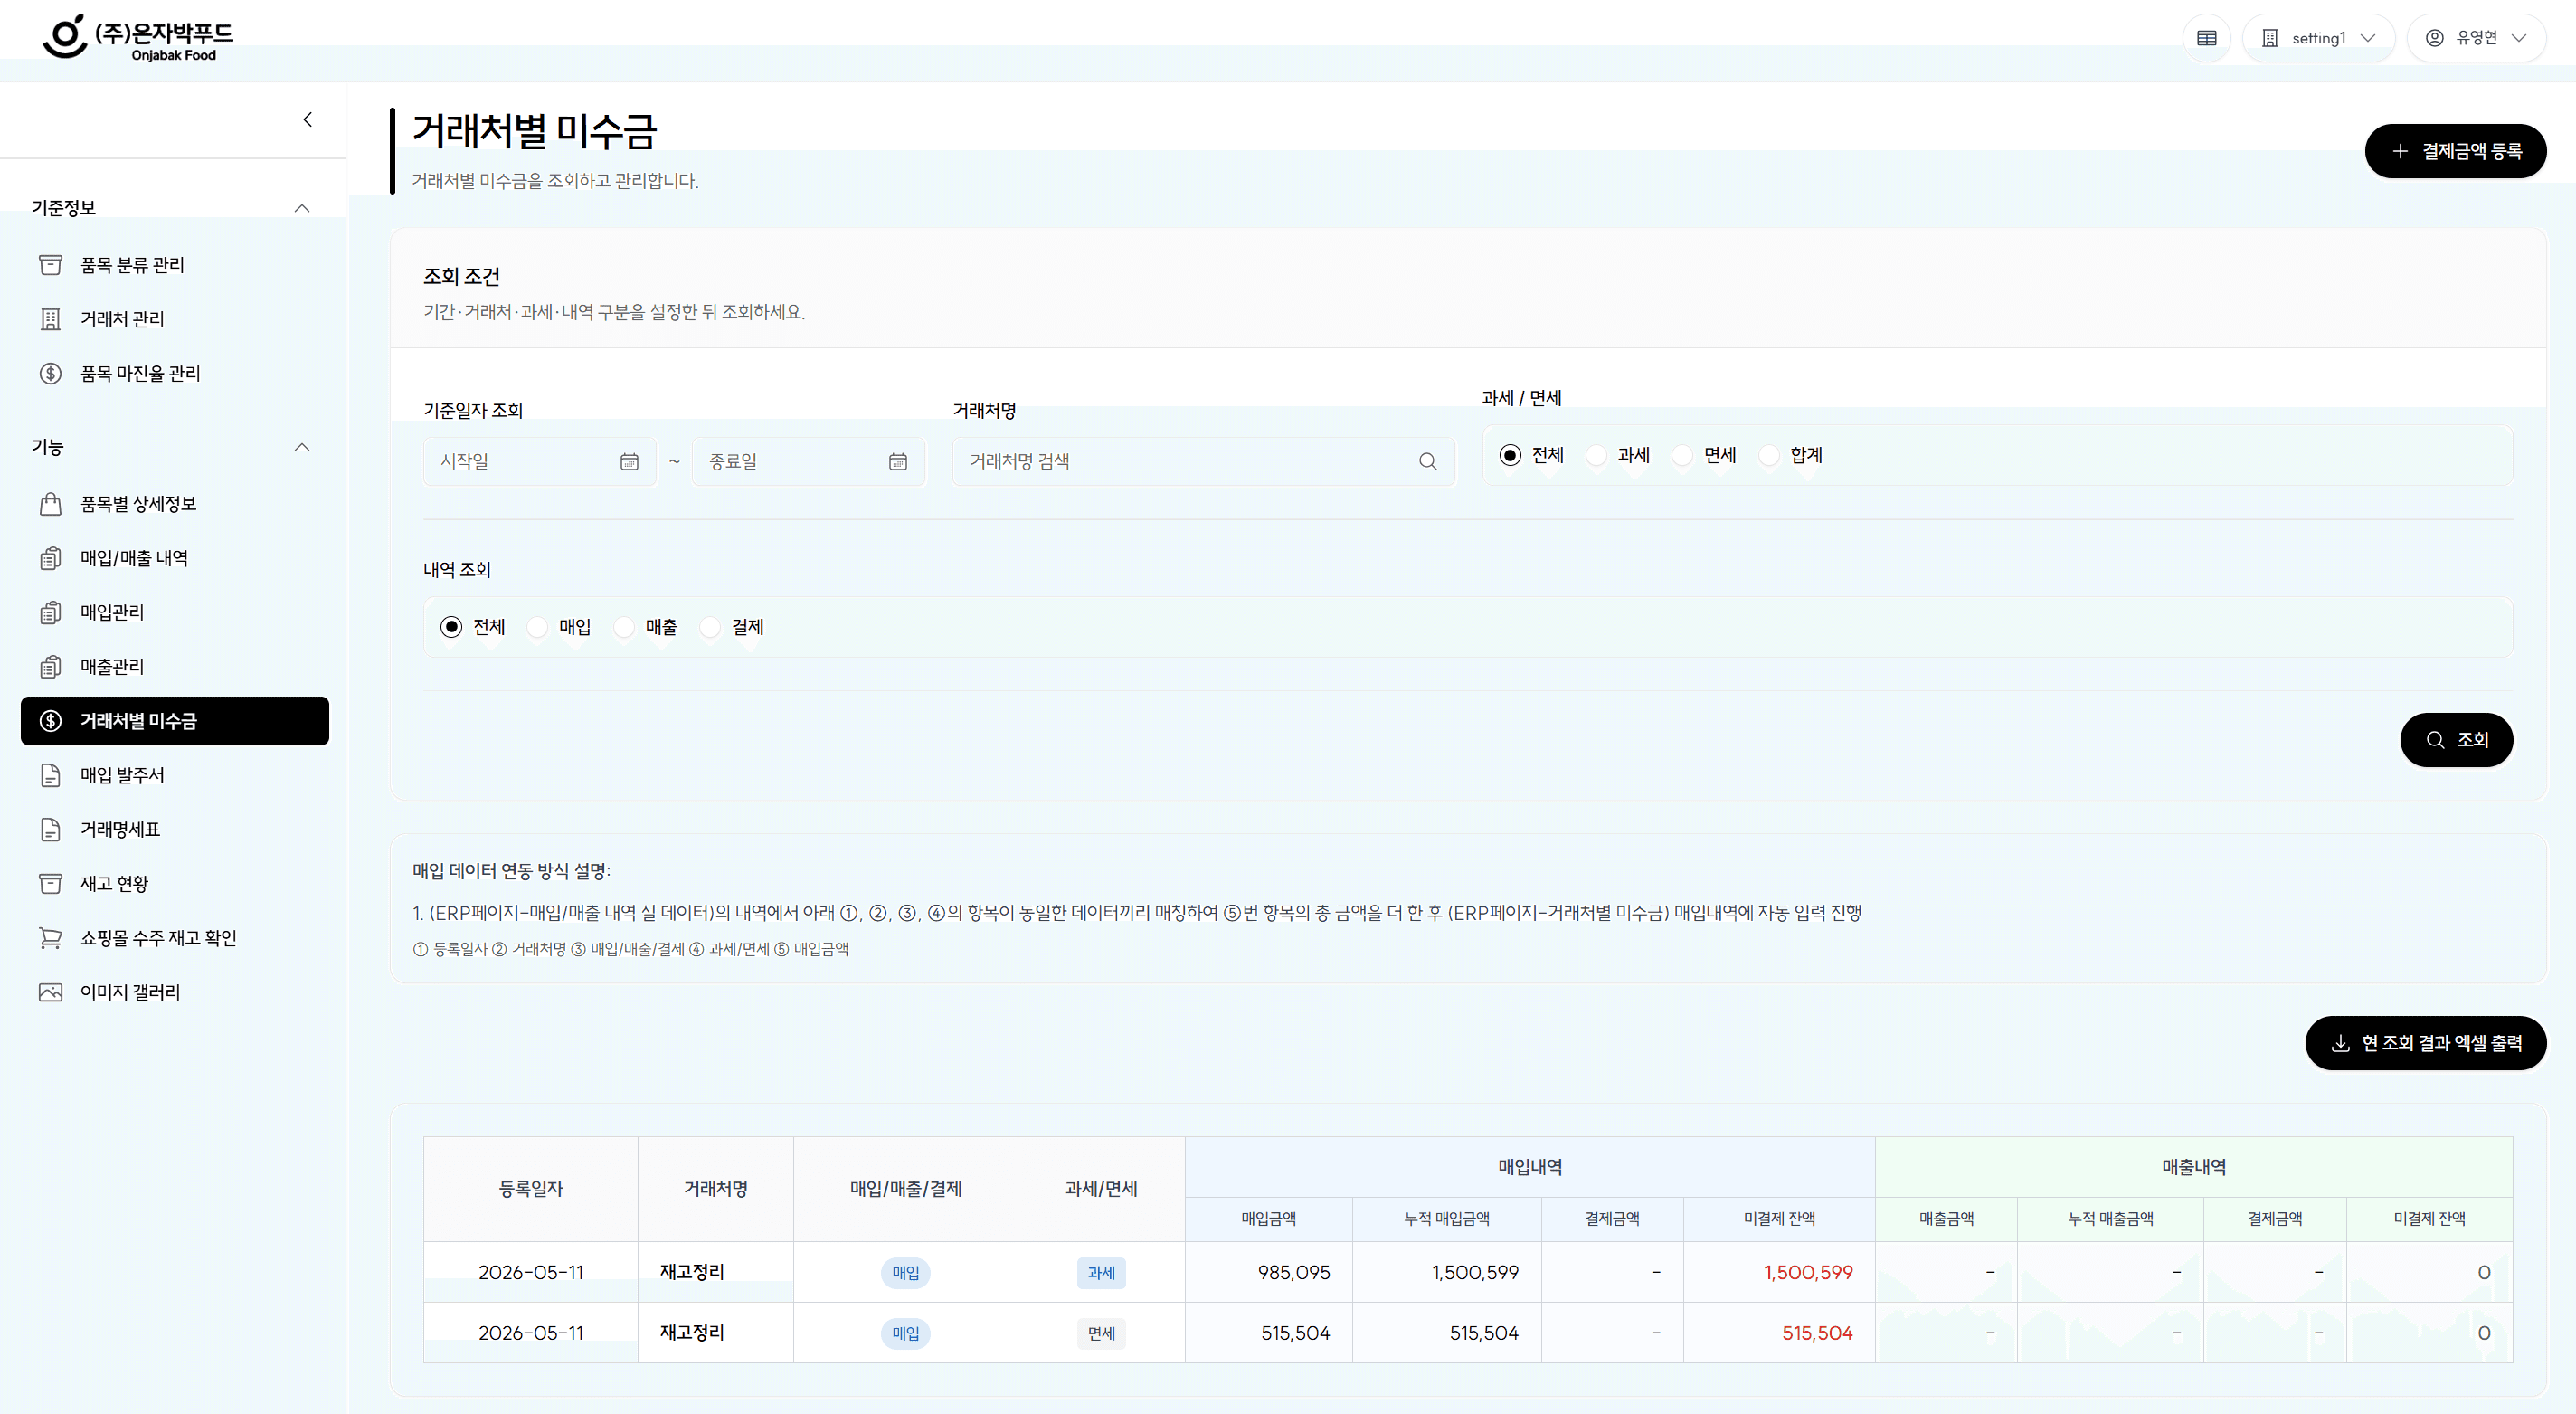Click the 거래처명 search magnifier icon
Image resolution: width=2576 pixels, height=1414 pixels.
(x=1428, y=461)
